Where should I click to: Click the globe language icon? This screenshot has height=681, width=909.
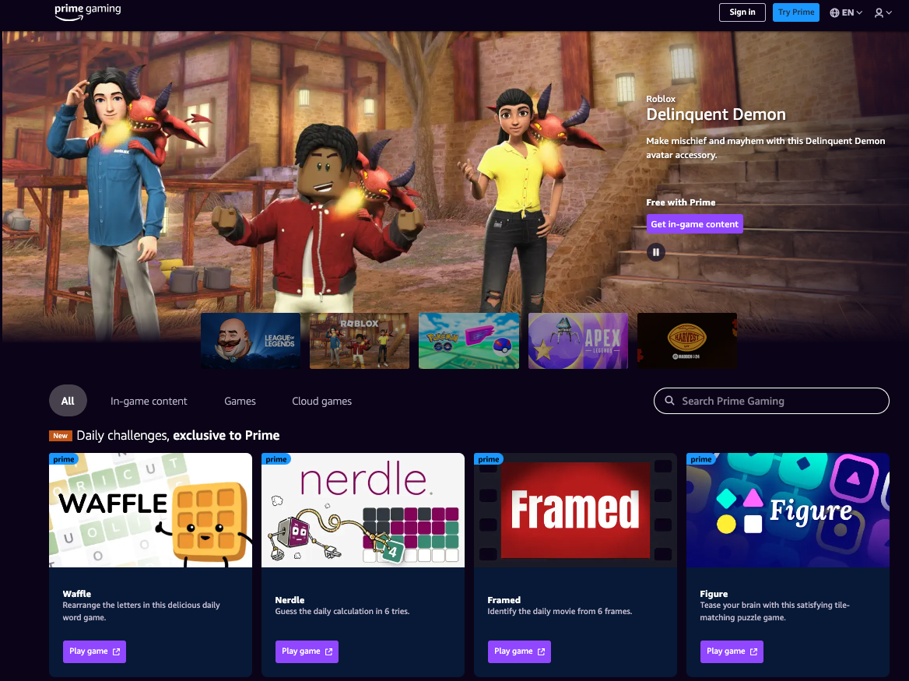pyautogui.click(x=834, y=12)
